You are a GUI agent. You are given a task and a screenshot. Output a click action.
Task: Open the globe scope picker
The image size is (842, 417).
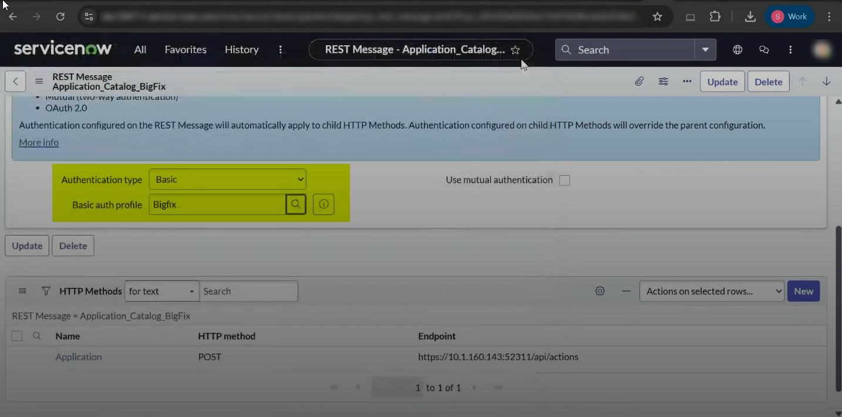[738, 50]
